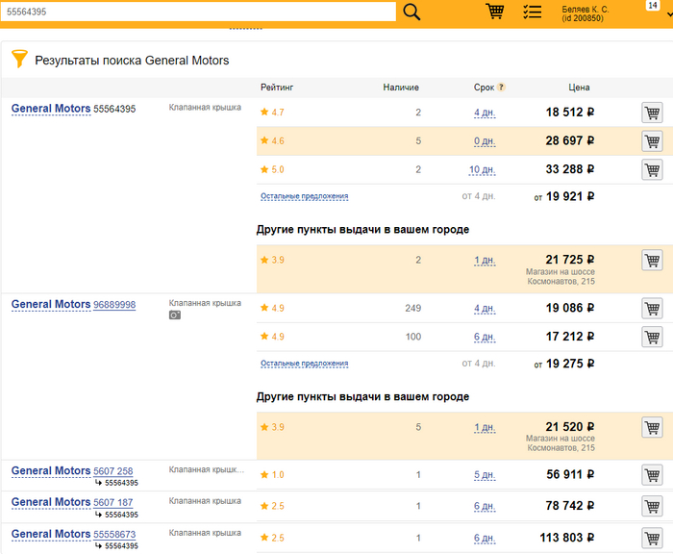Open the checklist orders icon in header
This screenshot has width=673, height=554.
click(x=532, y=12)
